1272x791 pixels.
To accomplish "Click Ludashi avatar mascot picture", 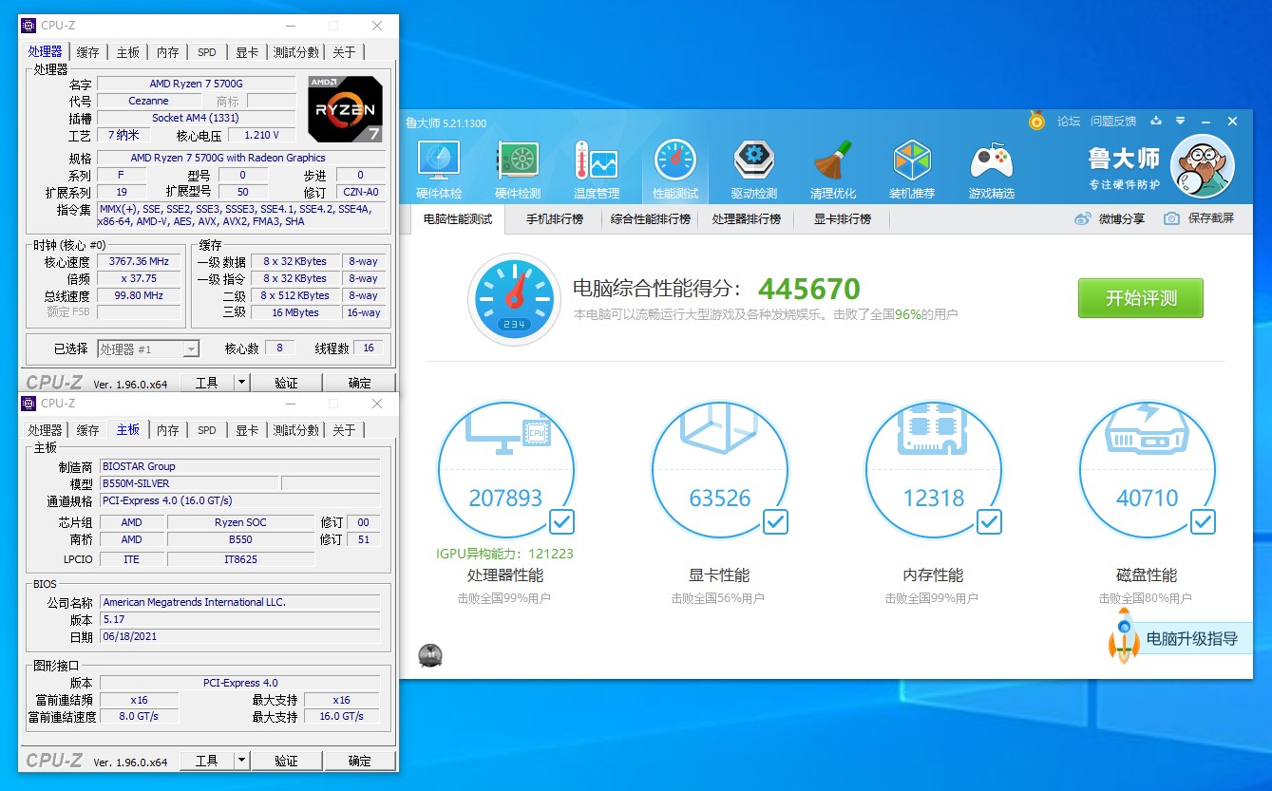I will click(x=1202, y=166).
